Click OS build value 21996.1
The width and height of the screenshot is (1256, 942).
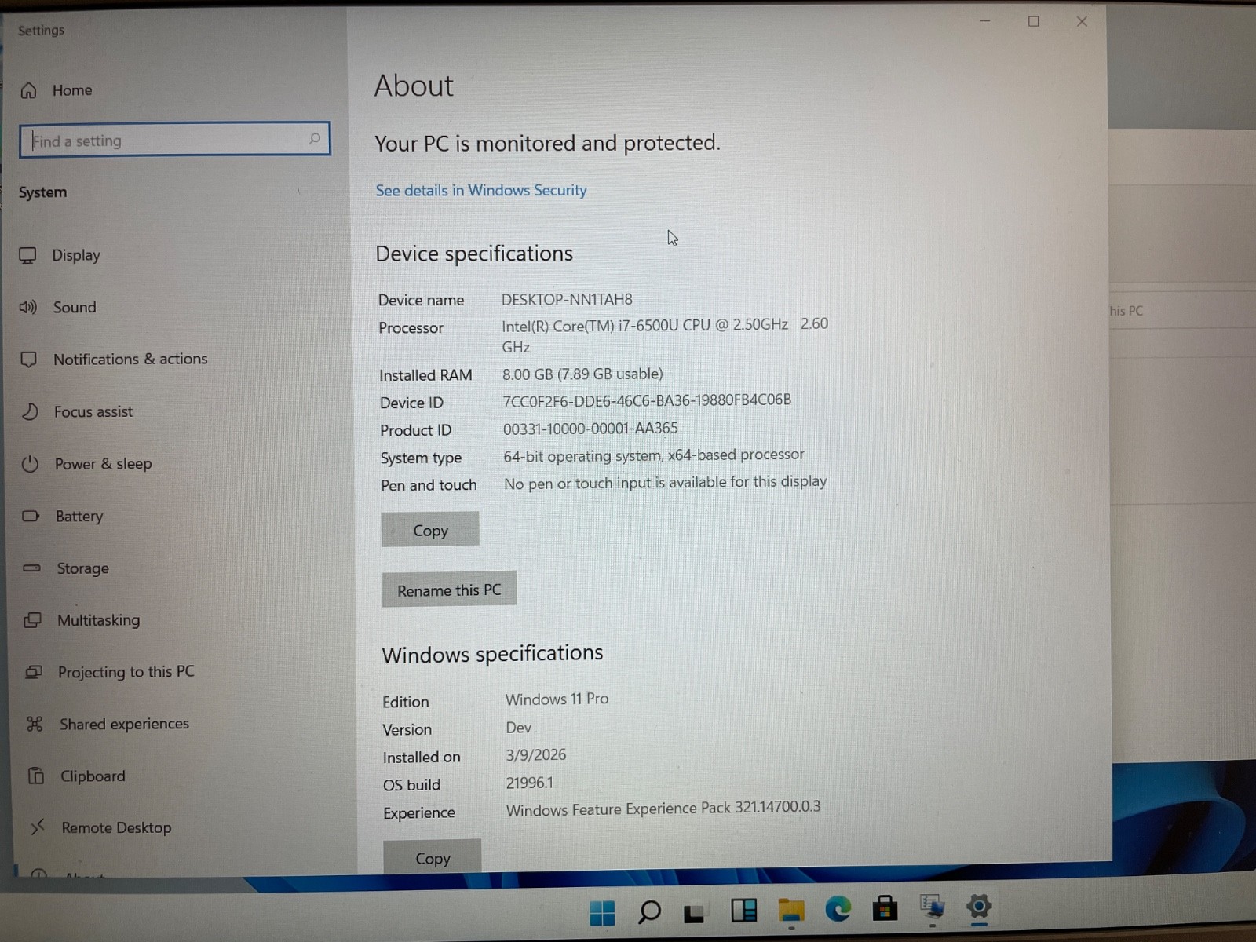pos(529,783)
